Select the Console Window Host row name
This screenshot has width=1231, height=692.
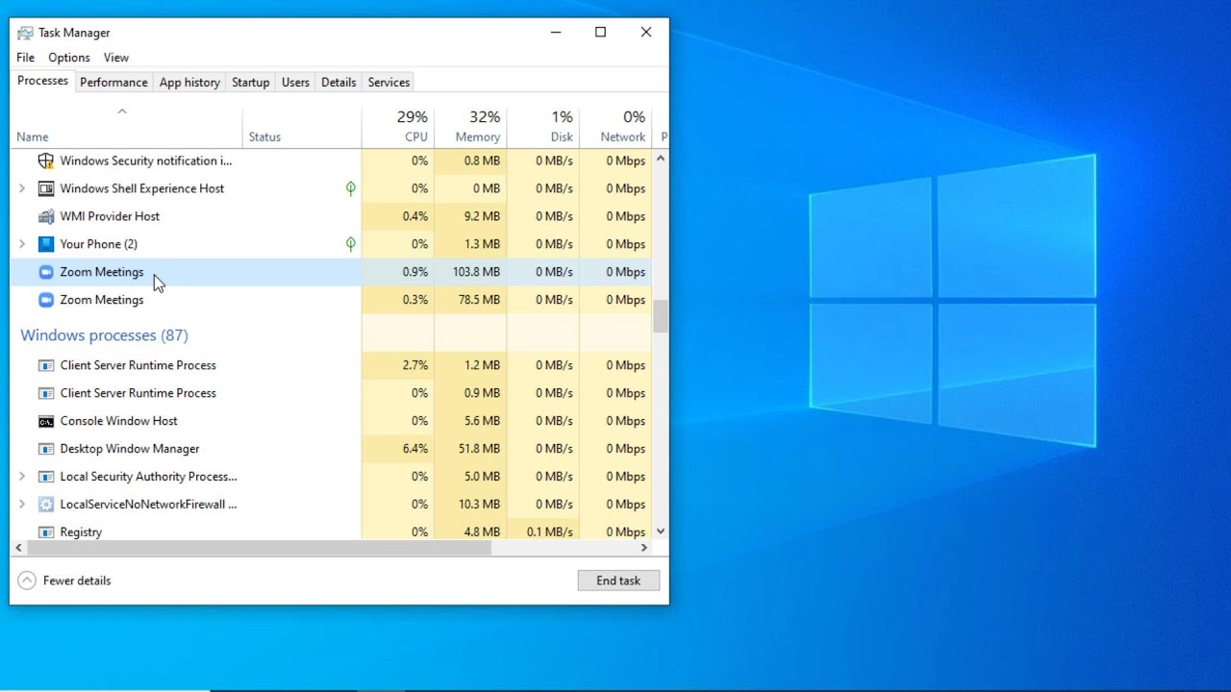(118, 421)
